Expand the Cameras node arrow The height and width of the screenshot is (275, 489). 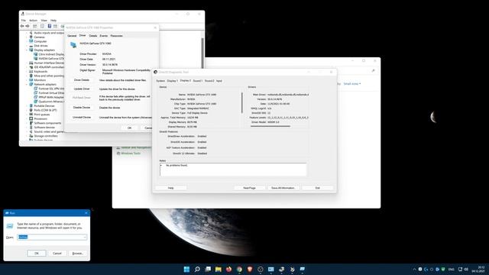[x=27, y=37]
